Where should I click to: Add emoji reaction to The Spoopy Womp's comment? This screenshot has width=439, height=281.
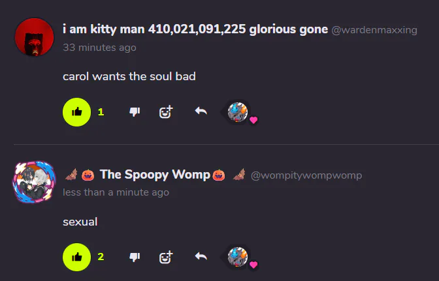(166, 257)
